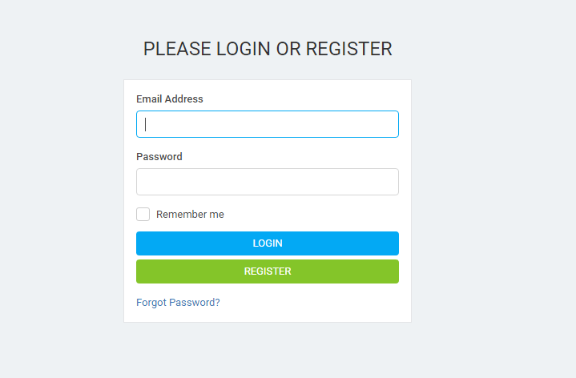
Task: Click the white text on the REGISTER button
Action: pyautogui.click(x=268, y=271)
